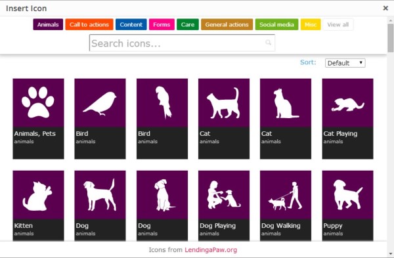
Task: Open the Sort dropdown set to Default
Action: tap(345, 63)
